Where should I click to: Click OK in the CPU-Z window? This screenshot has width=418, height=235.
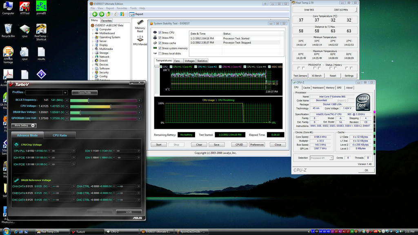click(x=366, y=170)
